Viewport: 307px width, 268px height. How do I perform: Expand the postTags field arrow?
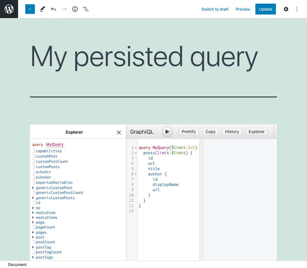(33, 257)
